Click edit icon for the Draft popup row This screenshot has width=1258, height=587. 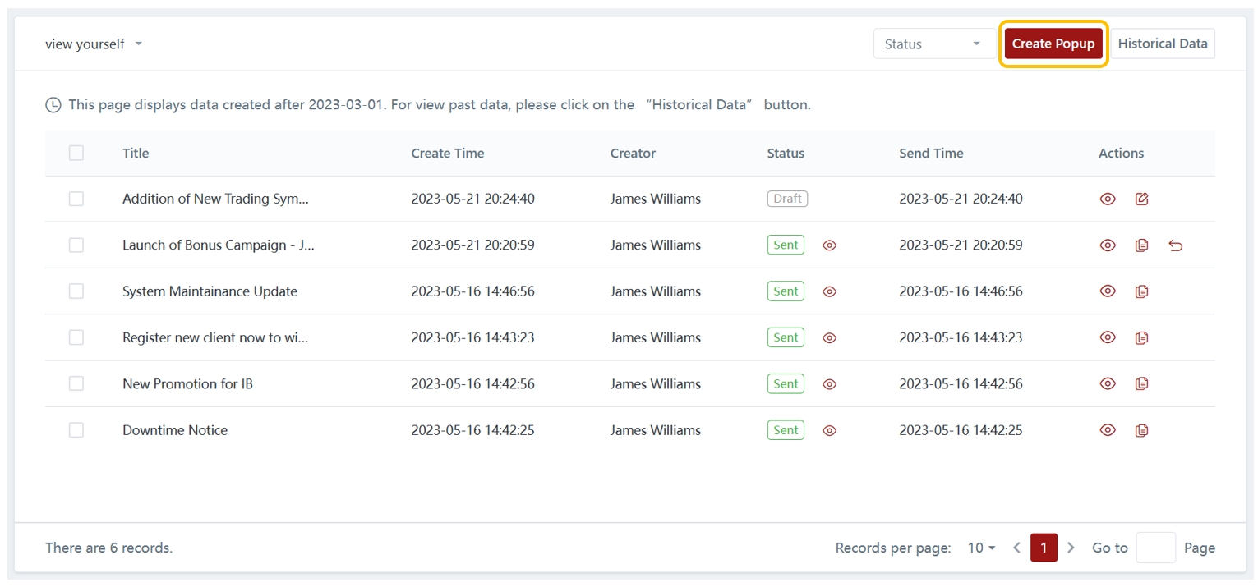(1141, 199)
